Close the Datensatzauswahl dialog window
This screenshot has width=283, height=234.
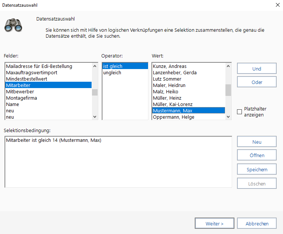(x=277, y=5)
